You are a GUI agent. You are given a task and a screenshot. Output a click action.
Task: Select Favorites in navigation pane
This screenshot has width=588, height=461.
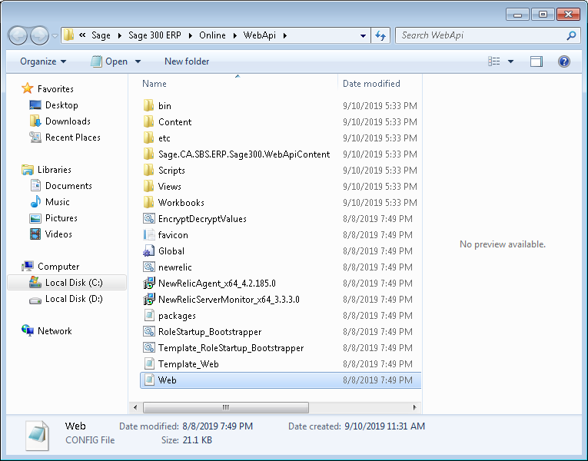coord(55,89)
